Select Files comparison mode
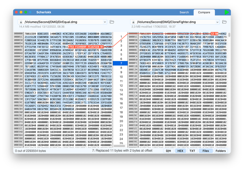The image size is (244, 171). (206, 151)
